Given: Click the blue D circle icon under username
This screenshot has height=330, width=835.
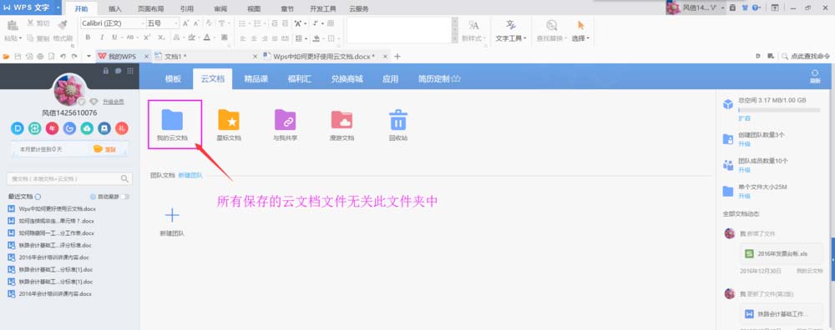Looking at the screenshot, I should [x=18, y=128].
